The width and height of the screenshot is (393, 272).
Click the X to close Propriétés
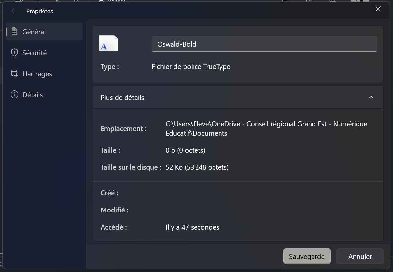click(378, 9)
